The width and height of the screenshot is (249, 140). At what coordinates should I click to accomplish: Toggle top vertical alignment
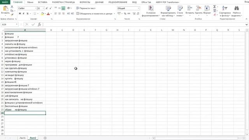point(56,8)
